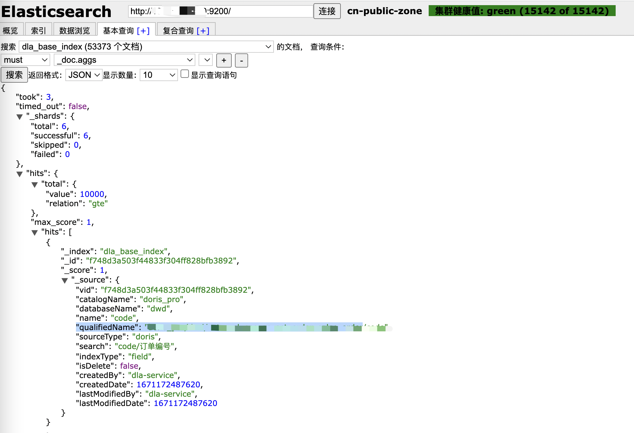Collapse the _shards JSON node triangle
This screenshot has height=433, width=634.
(x=20, y=117)
